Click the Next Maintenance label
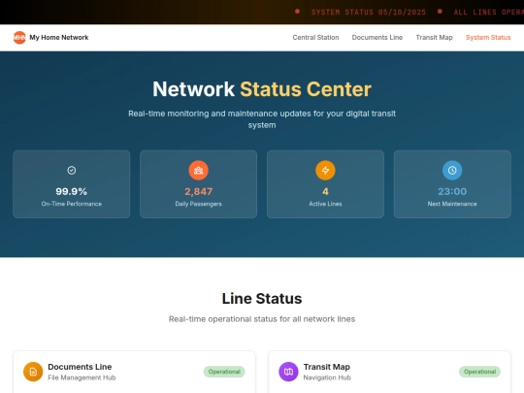This screenshot has width=524, height=393. pyautogui.click(x=452, y=204)
